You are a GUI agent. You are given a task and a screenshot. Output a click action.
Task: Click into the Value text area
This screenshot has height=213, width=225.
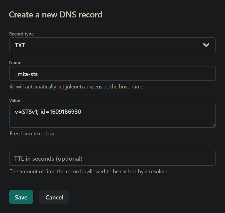[112, 116]
